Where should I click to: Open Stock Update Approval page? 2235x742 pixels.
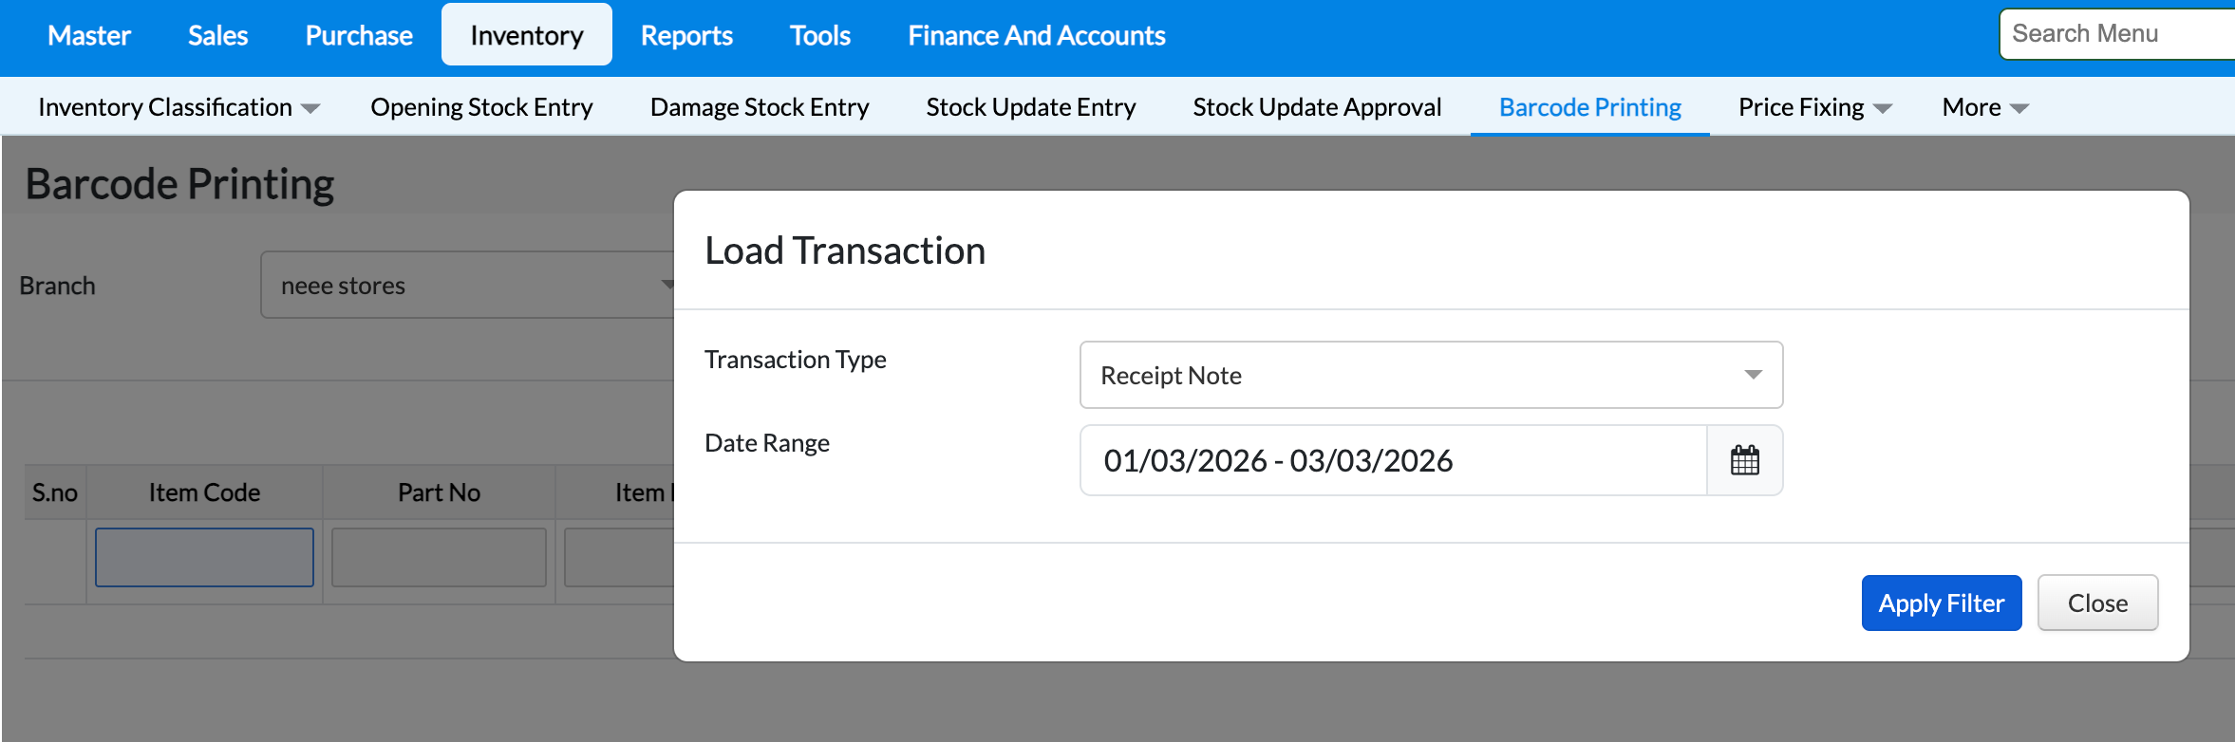pos(1317,107)
